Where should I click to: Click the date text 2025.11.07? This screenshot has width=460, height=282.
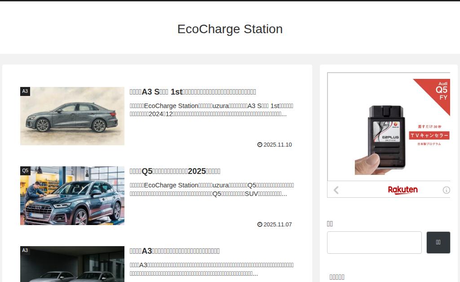click(x=278, y=224)
